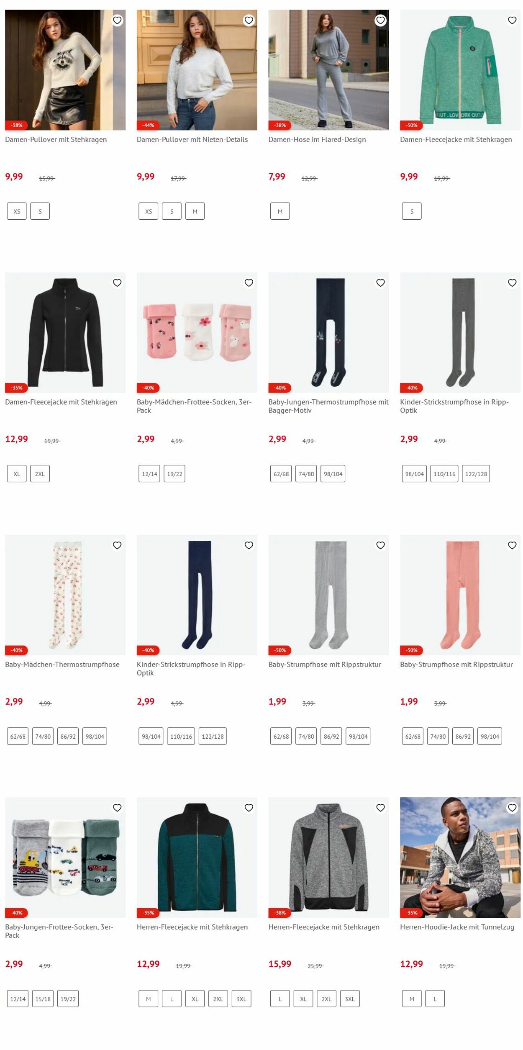Viewport: 523px width, 1050px height.
Task: View Baby-Mädchen-Thermostrumpfhose product image
Action: (x=65, y=595)
